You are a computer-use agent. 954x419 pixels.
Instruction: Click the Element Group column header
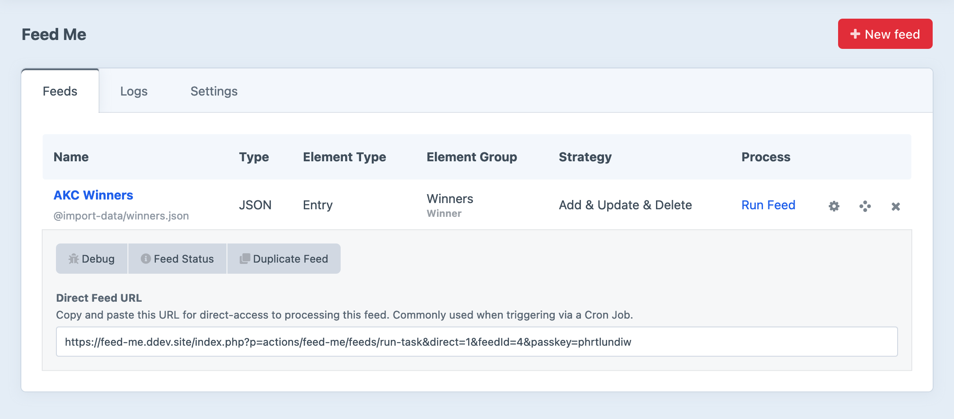[x=472, y=157]
